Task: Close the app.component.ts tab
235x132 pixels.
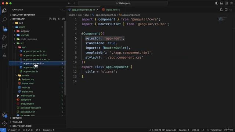Action: coord(97,10)
